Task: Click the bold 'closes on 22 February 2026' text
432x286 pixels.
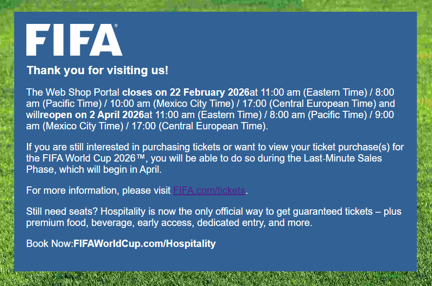Action: [185, 92]
